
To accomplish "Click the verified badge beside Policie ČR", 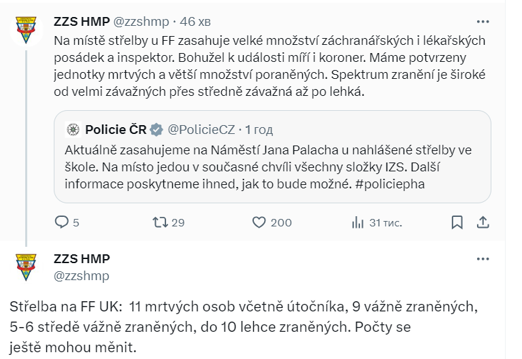I will point(156,129).
